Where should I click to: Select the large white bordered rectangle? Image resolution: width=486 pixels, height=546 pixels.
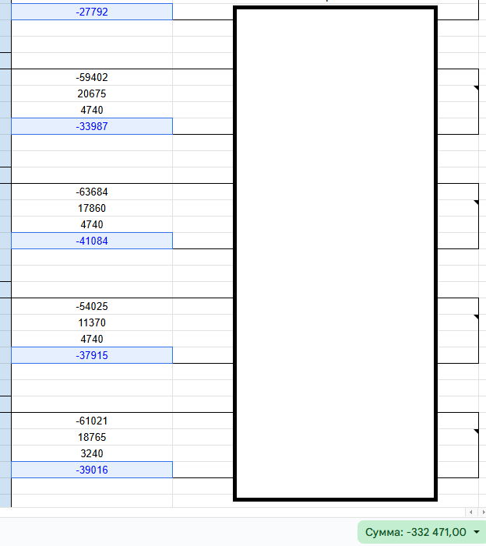335,253
